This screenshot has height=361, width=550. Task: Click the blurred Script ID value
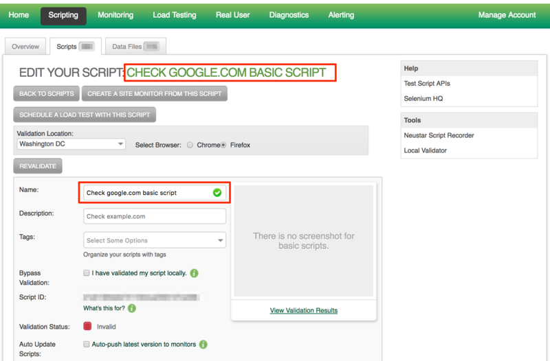142,297
